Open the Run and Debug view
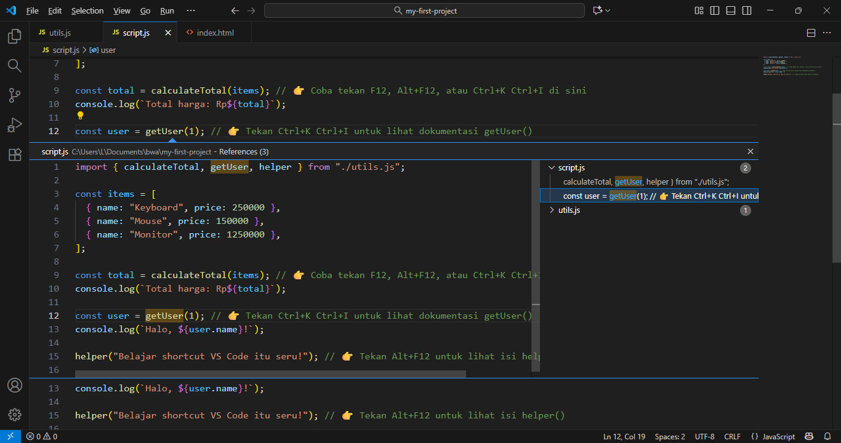The height and width of the screenshot is (443, 841). point(14,125)
